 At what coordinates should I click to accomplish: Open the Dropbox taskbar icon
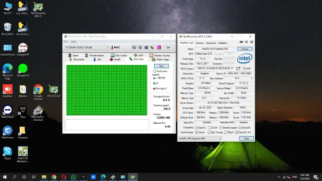point(93,177)
